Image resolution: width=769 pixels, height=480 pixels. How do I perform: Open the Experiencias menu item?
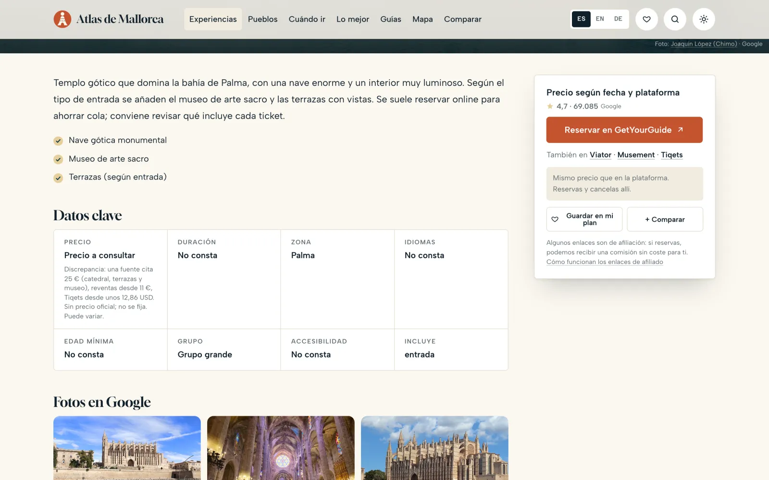213,19
